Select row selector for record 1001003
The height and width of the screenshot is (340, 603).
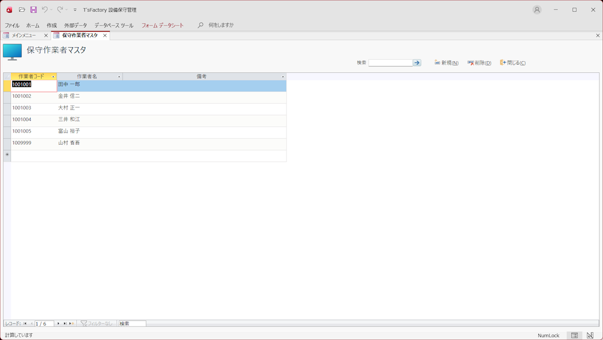(x=7, y=110)
